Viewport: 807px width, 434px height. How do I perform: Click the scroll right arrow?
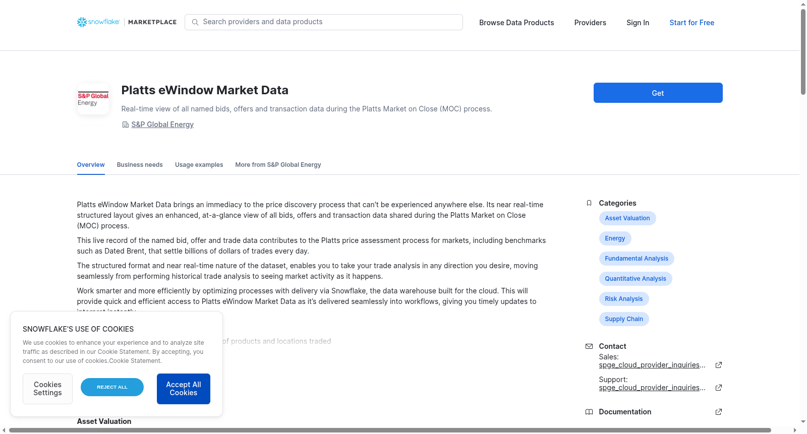tap(795, 430)
